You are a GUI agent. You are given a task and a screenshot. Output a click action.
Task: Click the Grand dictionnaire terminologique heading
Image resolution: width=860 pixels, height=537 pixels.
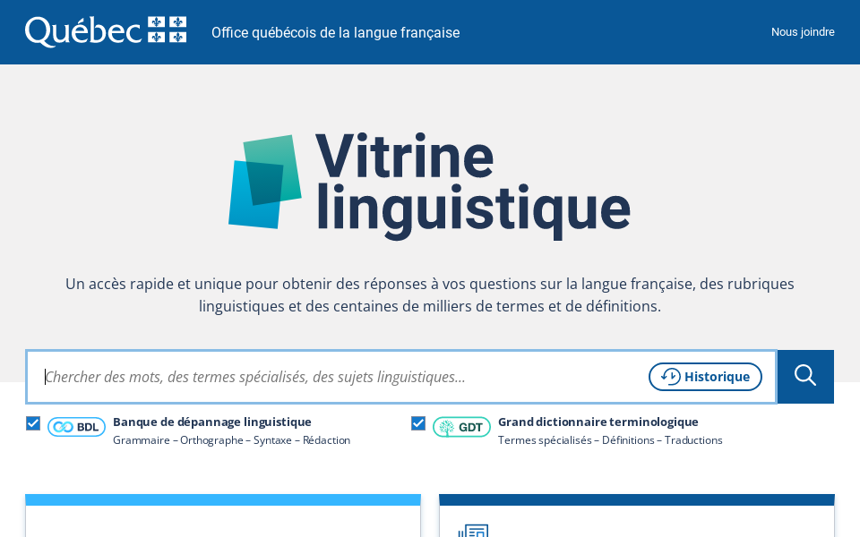[x=598, y=422]
